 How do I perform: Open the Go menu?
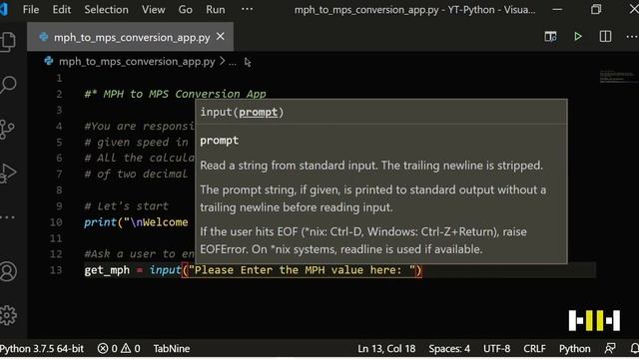185,9
